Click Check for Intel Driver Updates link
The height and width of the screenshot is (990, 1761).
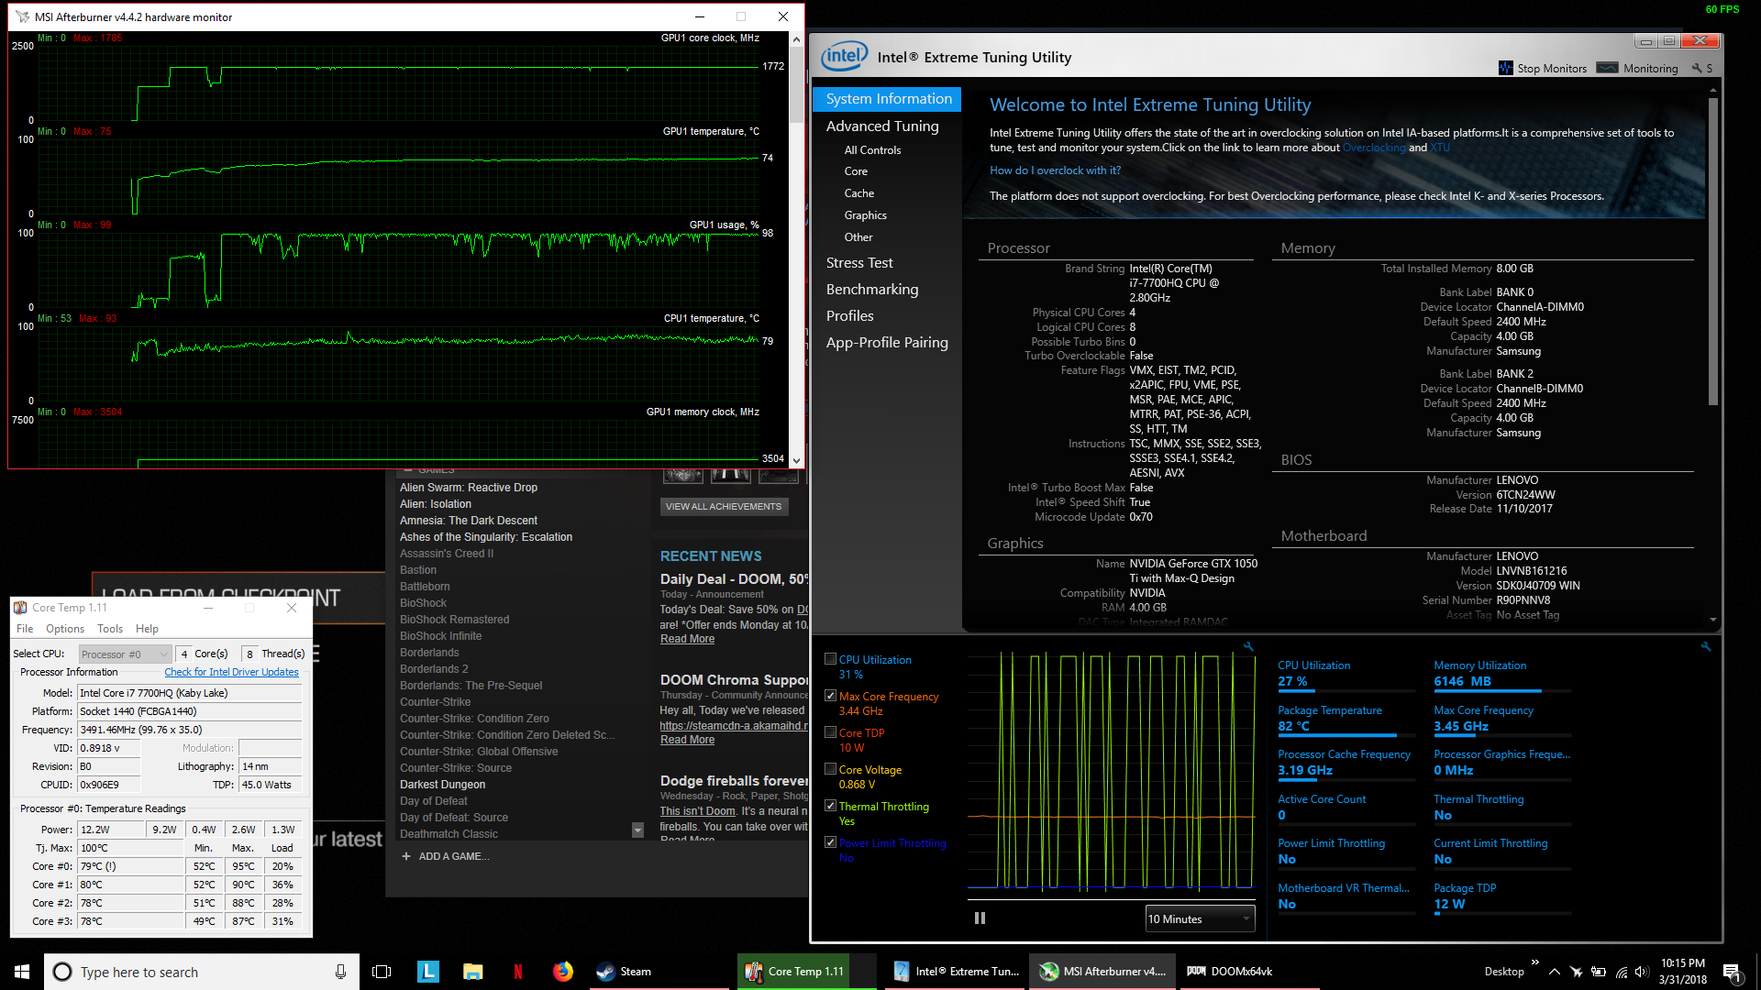(231, 672)
